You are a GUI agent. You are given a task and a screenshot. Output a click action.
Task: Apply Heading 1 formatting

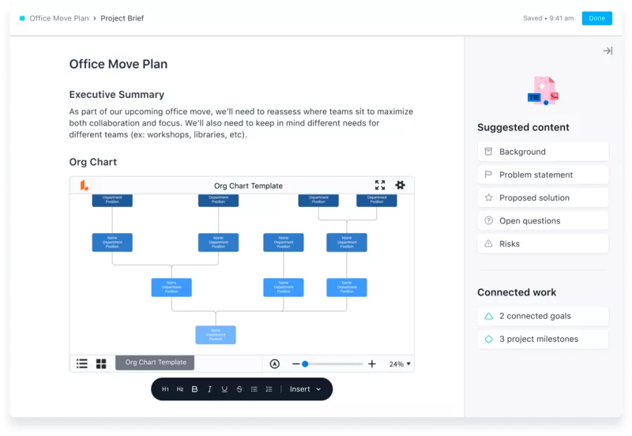pos(165,389)
